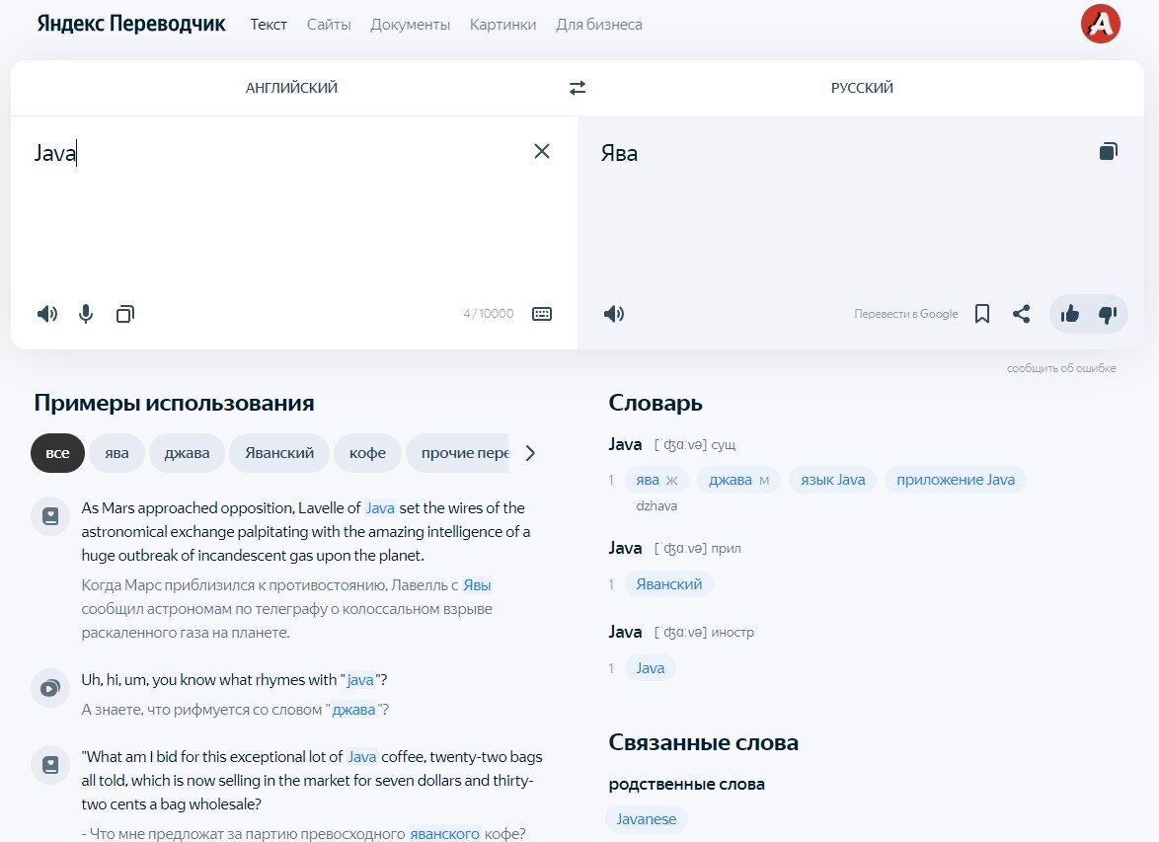Copy the translation result
The height and width of the screenshot is (842, 1159).
[1108, 152]
